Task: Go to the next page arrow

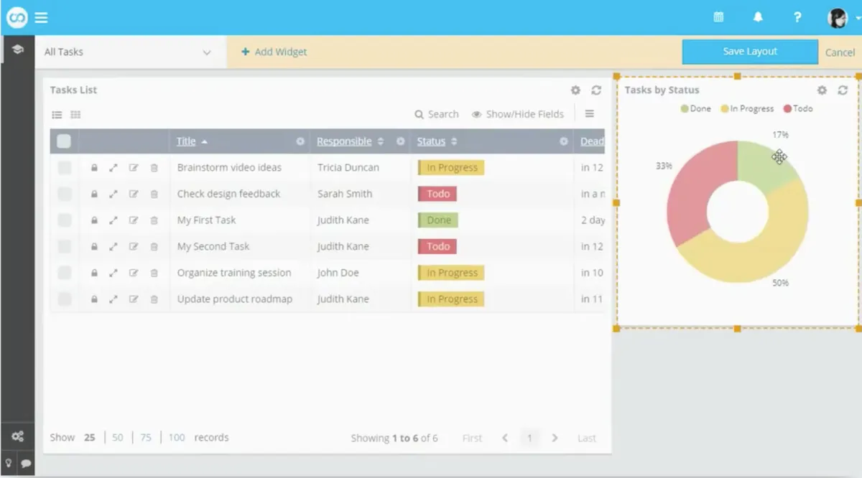Action: click(555, 438)
